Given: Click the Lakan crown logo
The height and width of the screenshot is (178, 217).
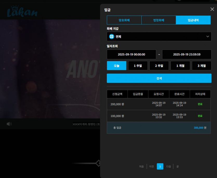Looking at the screenshot, I should tap(22, 11).
